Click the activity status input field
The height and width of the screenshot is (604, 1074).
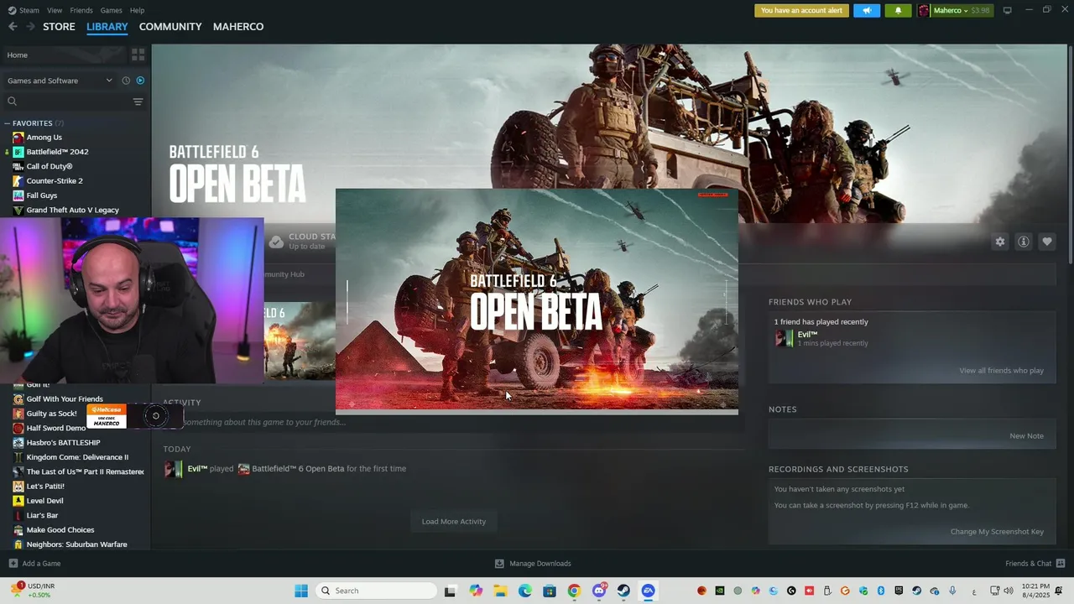[453, 422]
